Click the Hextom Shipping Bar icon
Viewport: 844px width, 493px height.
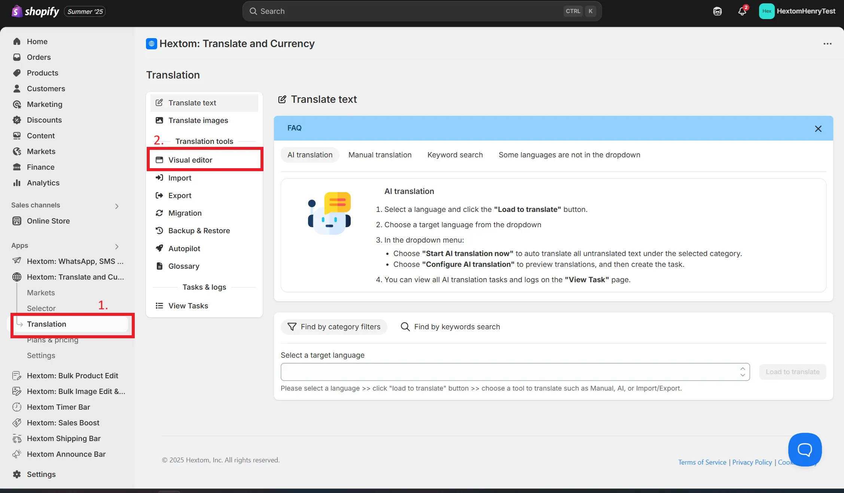coord(17,438)
